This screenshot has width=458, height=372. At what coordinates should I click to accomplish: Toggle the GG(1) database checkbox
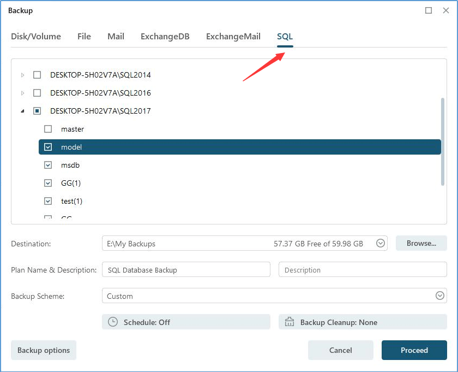click(47, 183)
